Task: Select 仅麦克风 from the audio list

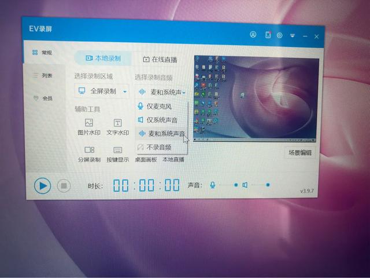Action: point(158,107)
